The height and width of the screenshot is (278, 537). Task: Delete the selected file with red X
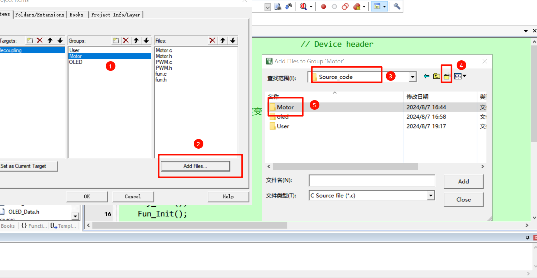212,40
